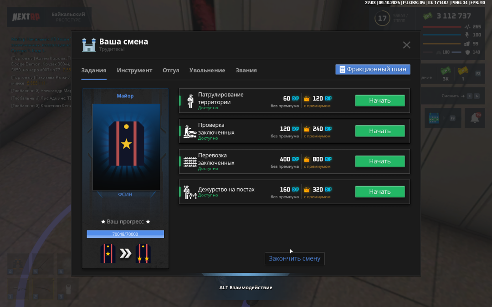Click the barbed wire icon for Перевозка заключенных
Viewport: 492px width, 307px height.
pyautogui.click(x=190, y=161)
